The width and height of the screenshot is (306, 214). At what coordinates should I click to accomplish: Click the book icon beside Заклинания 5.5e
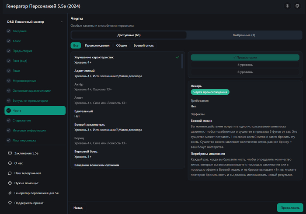[x=10, y=153]
